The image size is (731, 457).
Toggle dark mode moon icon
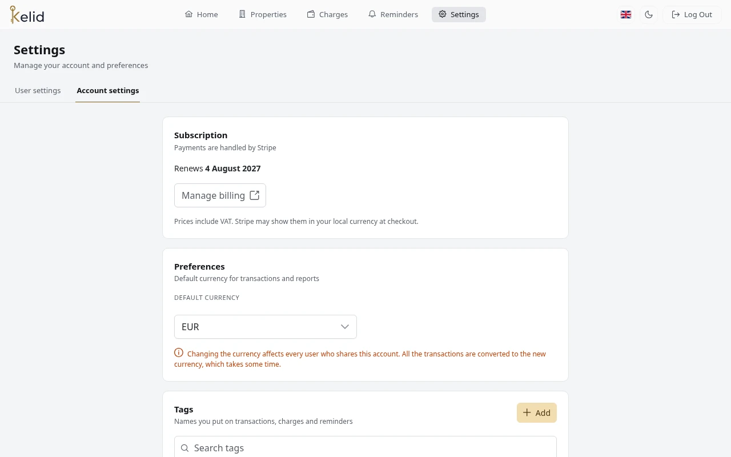[649, 15]
